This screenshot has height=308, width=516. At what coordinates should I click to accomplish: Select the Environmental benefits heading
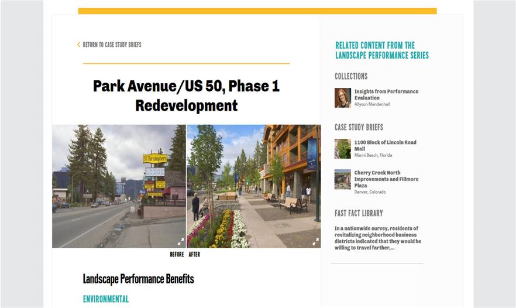click(105, 299)
